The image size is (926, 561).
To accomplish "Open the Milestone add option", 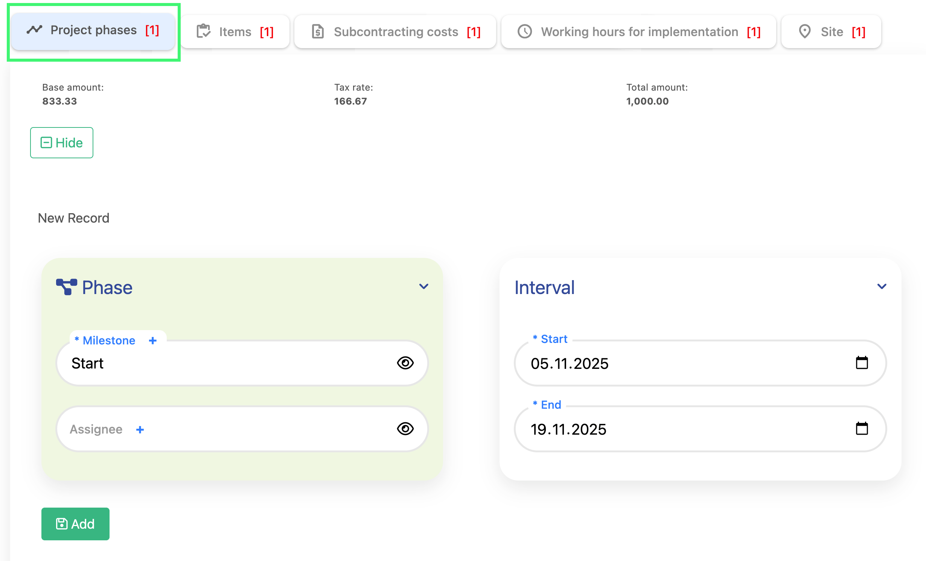I will point(153,340).
